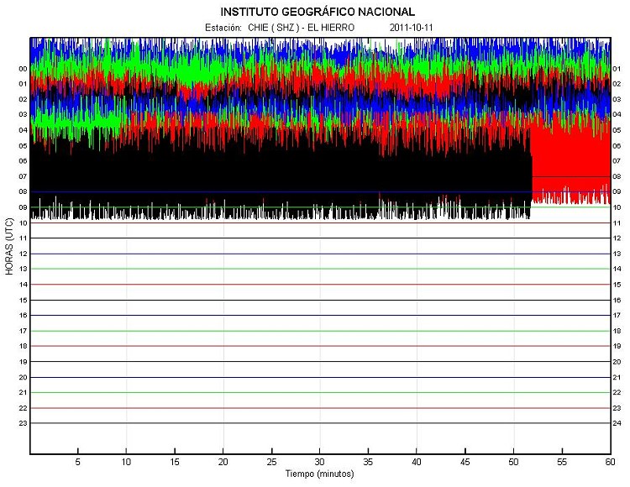Click the Tiempo (minutos) axis label
The image size is (630, 487).
319,474
